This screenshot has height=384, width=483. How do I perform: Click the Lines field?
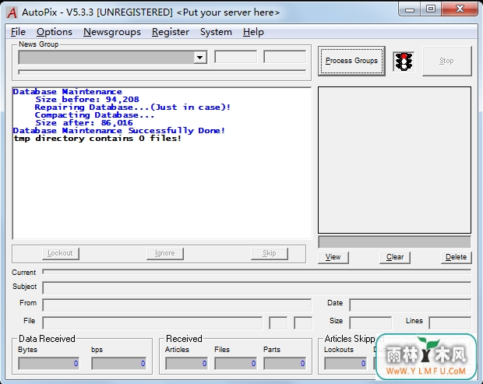(450, 322)
